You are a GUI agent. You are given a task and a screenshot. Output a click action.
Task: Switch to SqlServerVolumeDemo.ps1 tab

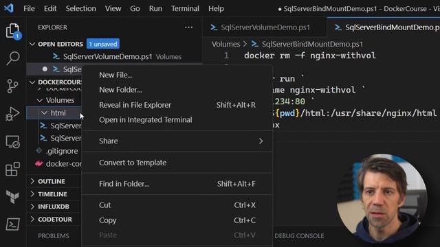click(265, 27)
